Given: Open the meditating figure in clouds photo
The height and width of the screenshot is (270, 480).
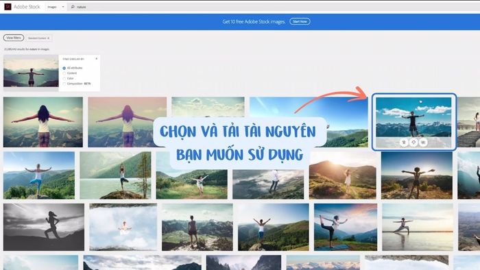Looking at the screenshot, I should coord(123,227).
